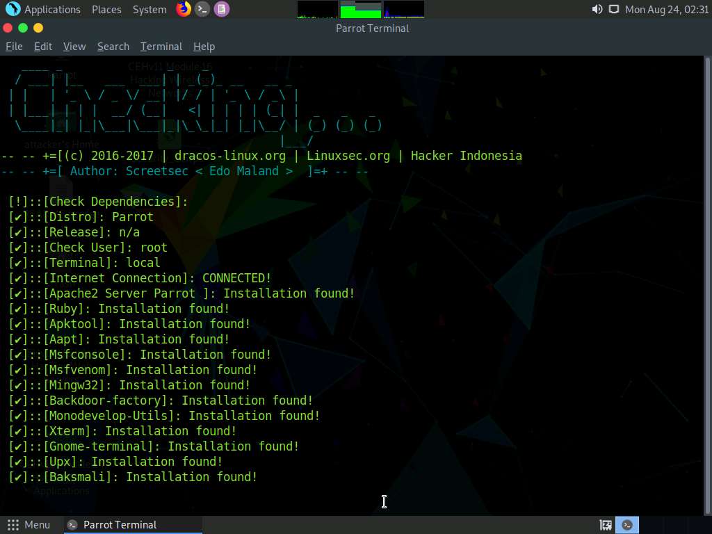Click the terminal vertical scrollbar

click(x=707, y=285)
